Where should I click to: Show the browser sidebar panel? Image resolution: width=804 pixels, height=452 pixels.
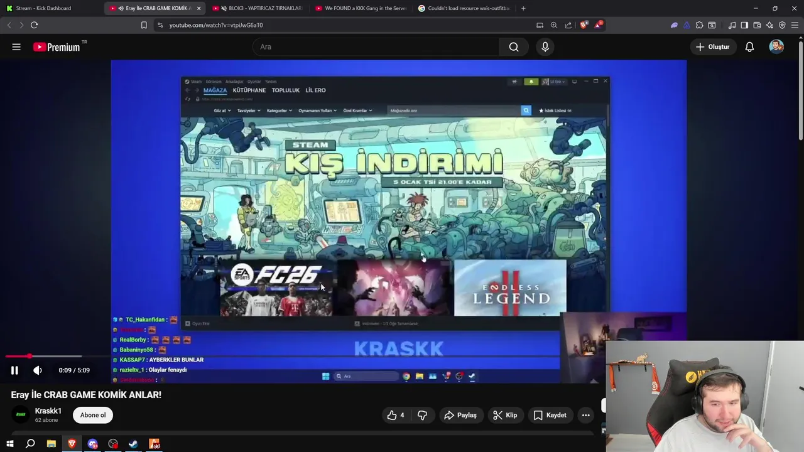pos(744,25)
